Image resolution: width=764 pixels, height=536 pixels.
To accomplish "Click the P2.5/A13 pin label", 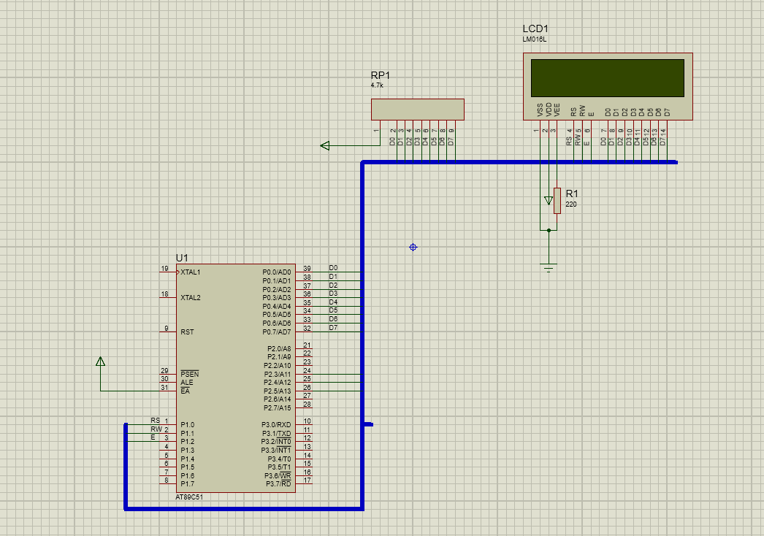I will coord(278,391).
